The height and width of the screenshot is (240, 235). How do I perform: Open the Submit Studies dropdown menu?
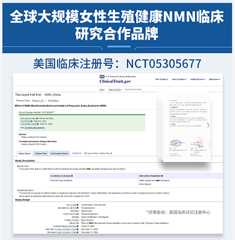(x=197, y=80)
